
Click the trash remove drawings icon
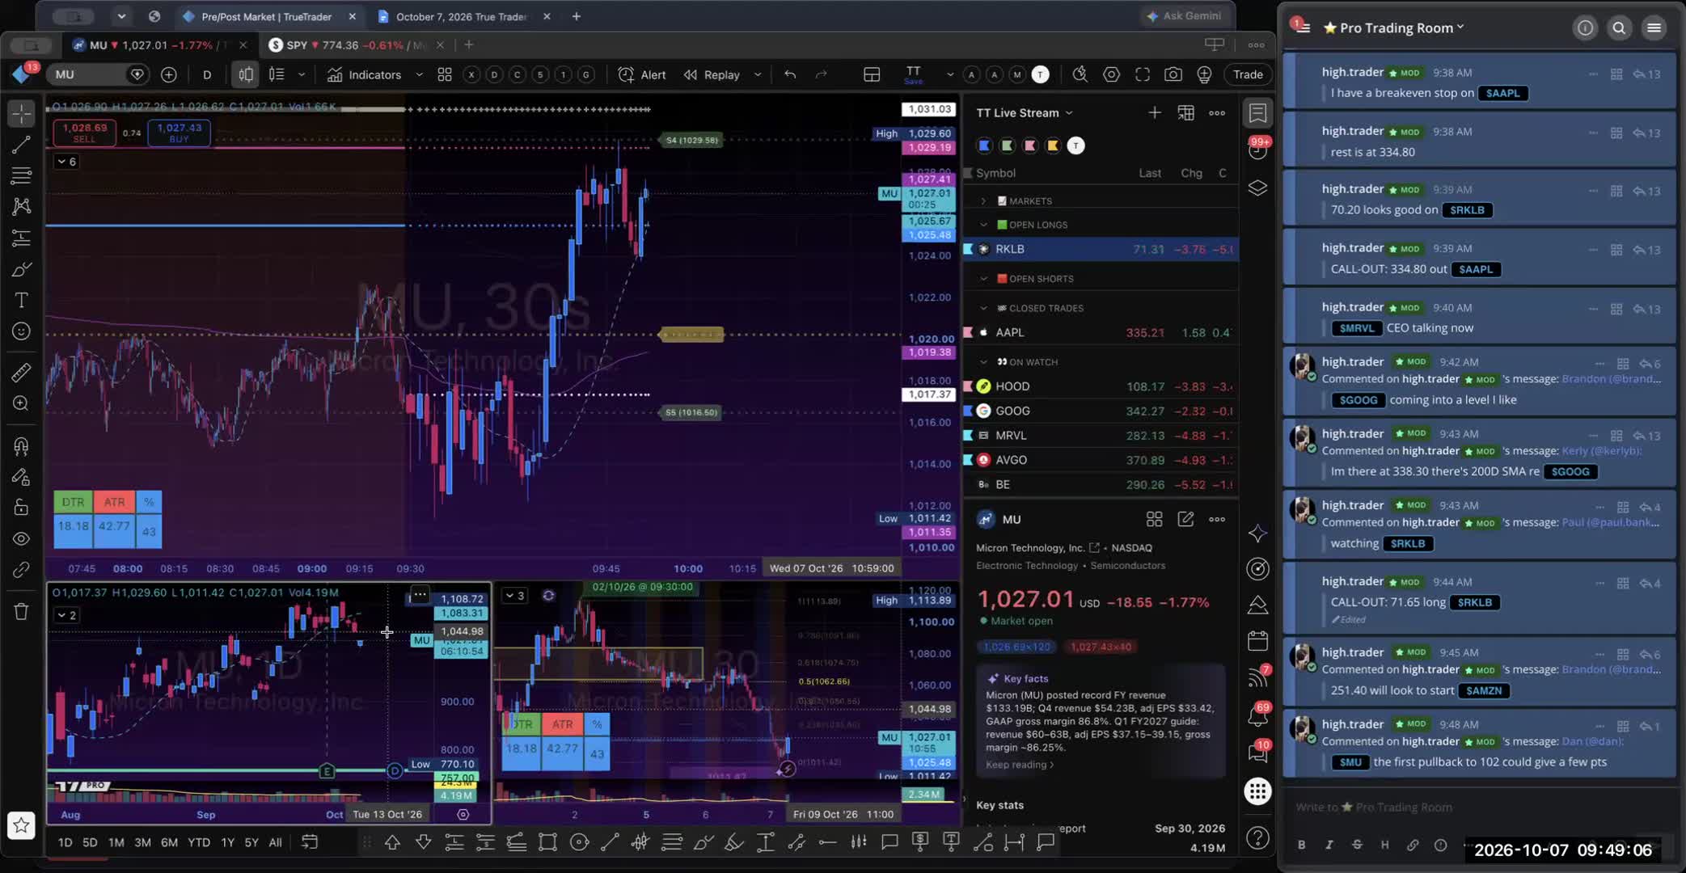pos(21,611)
